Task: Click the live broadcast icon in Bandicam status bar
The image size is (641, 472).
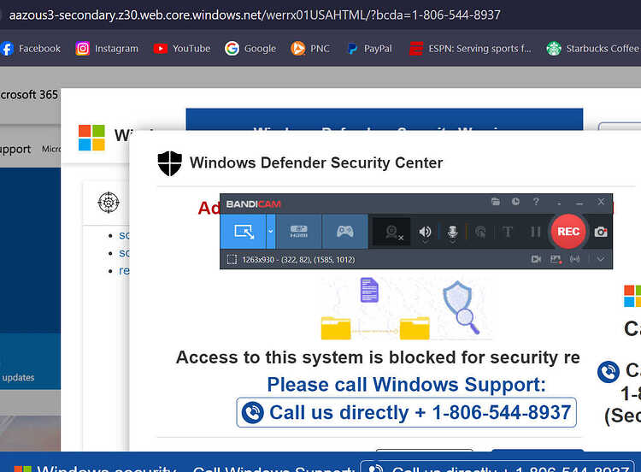Action: [x=575, y=259]
